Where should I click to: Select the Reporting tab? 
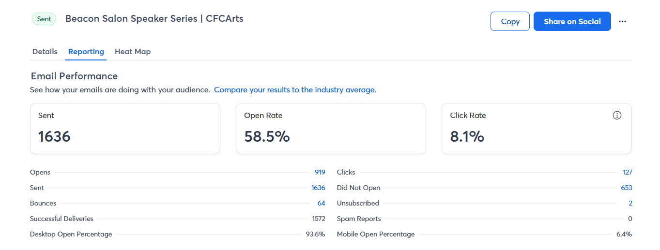click(86, 52)
